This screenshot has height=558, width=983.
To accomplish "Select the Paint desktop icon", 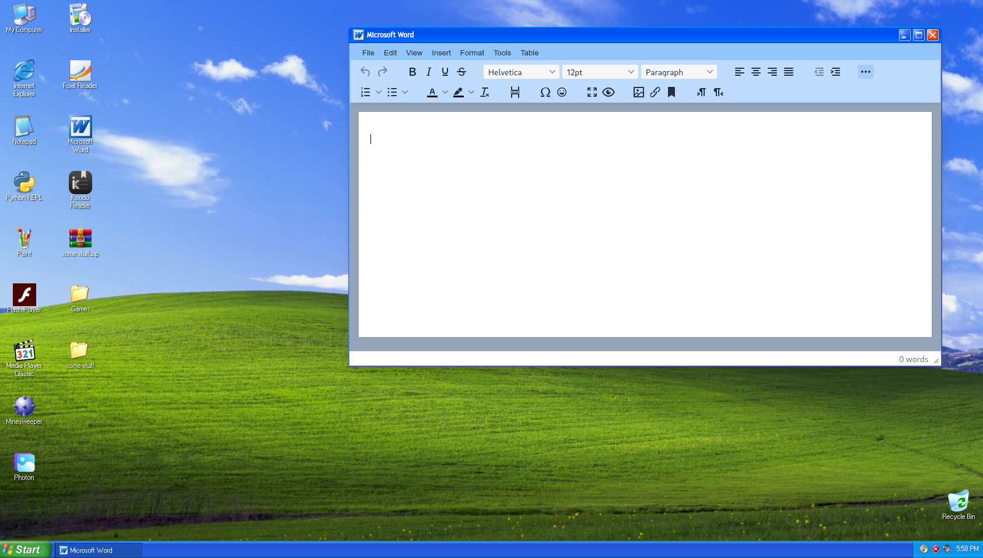I will [x=24, y=242].
